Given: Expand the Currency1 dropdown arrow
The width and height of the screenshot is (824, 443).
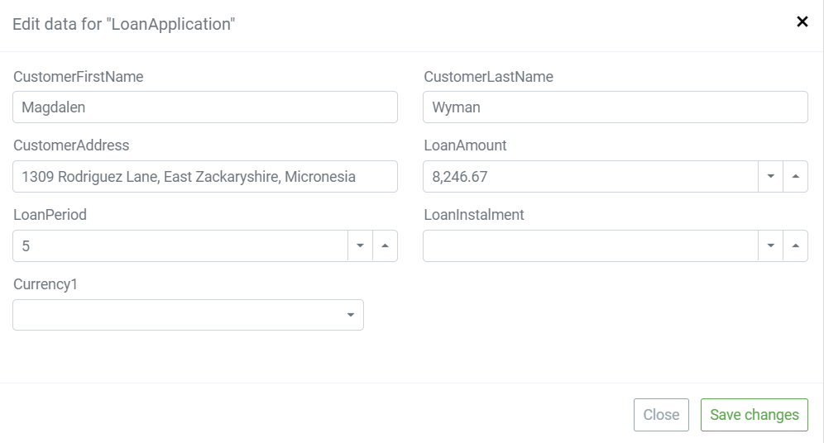Looking at the screenshot, I should 351,315.
